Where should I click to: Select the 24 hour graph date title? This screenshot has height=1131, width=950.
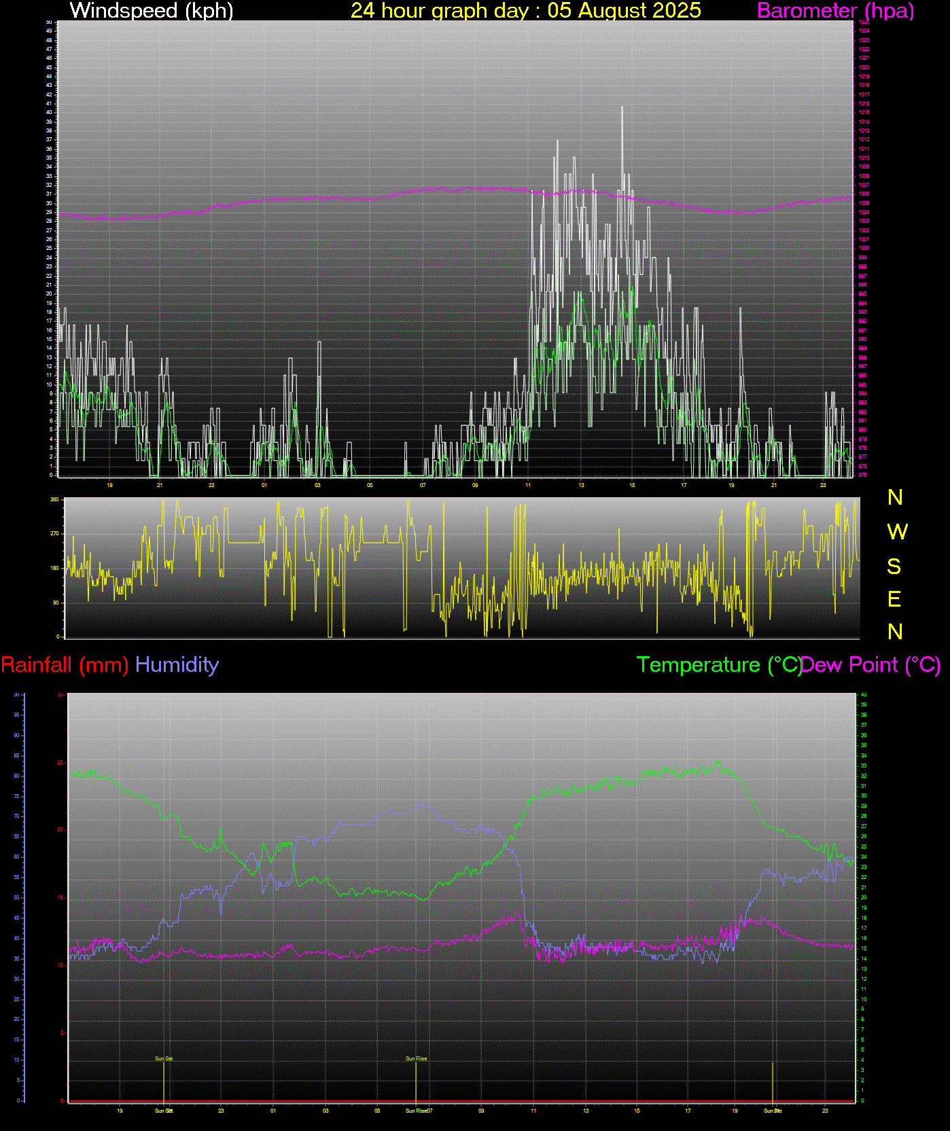coord(525,11)
